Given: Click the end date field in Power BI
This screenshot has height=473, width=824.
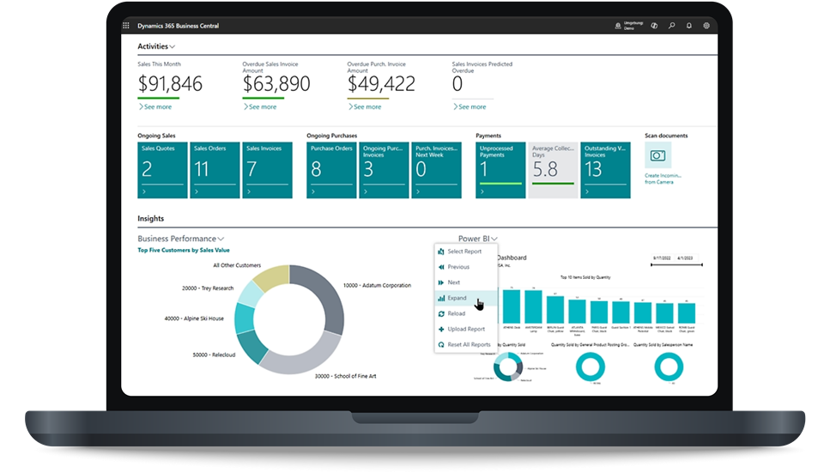Looking at the screenshot, I should pyautogui.click(x=685, y=258).
